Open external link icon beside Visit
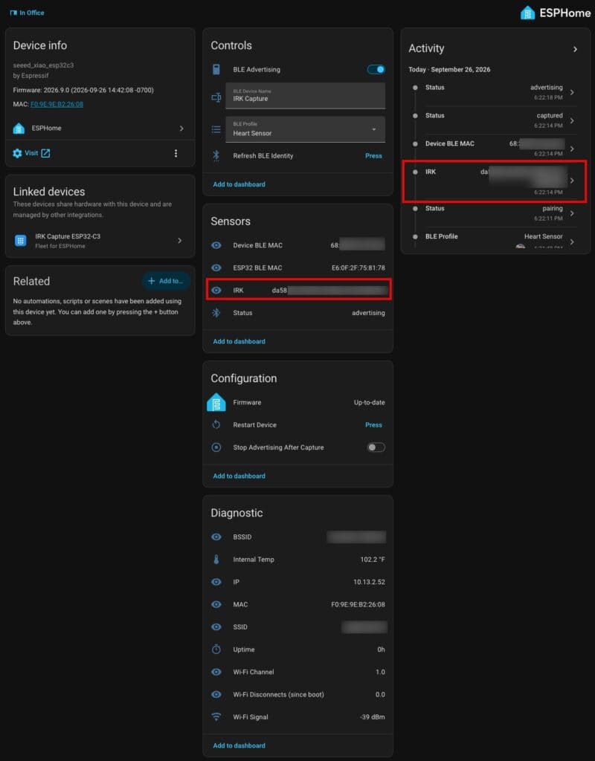 (45, 153)
